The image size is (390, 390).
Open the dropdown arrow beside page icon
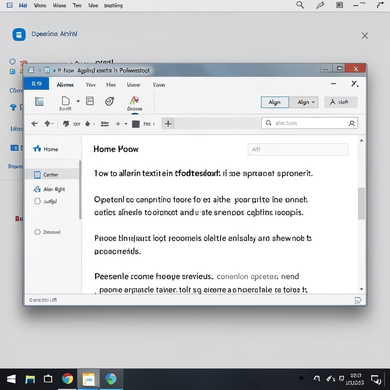point(78,101)
